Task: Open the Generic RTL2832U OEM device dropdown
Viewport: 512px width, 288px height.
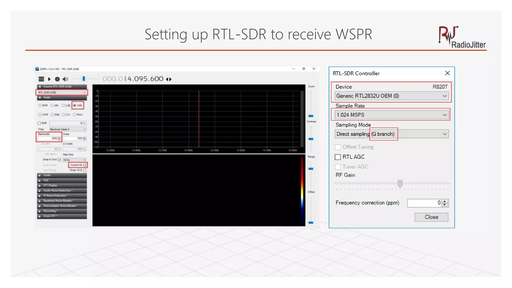Action: pyautogui.click(x=391, y=96)
